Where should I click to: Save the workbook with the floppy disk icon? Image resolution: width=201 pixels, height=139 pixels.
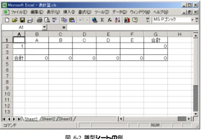pyautogui.click(x=22, y=20)
